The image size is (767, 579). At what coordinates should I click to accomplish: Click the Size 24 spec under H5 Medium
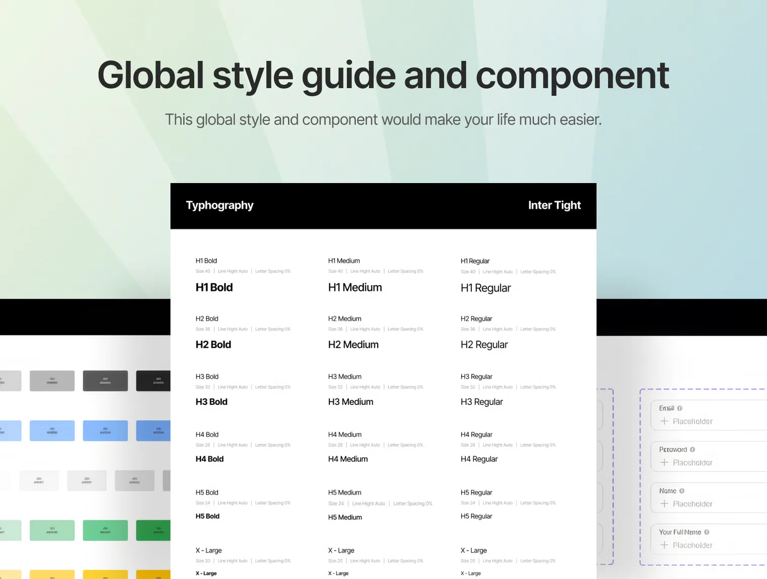click(x=336, y=504)
